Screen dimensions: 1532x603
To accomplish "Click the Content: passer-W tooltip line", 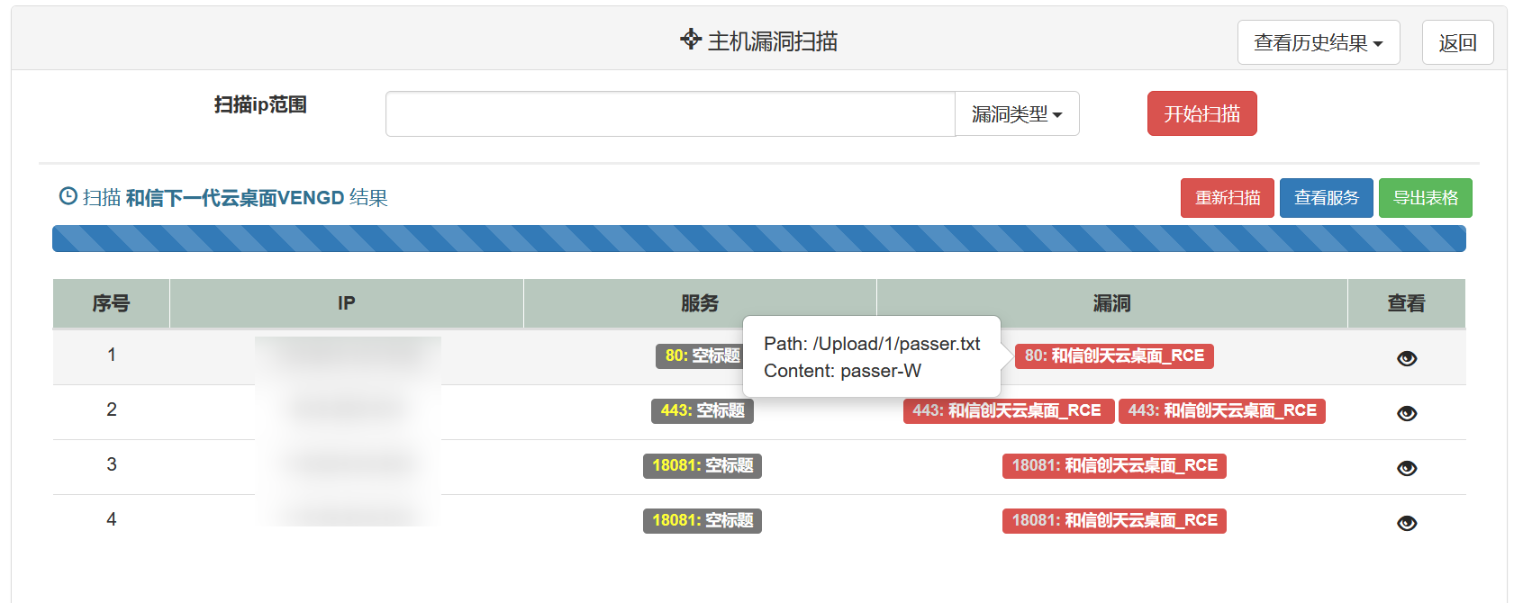I will point(842,371).
